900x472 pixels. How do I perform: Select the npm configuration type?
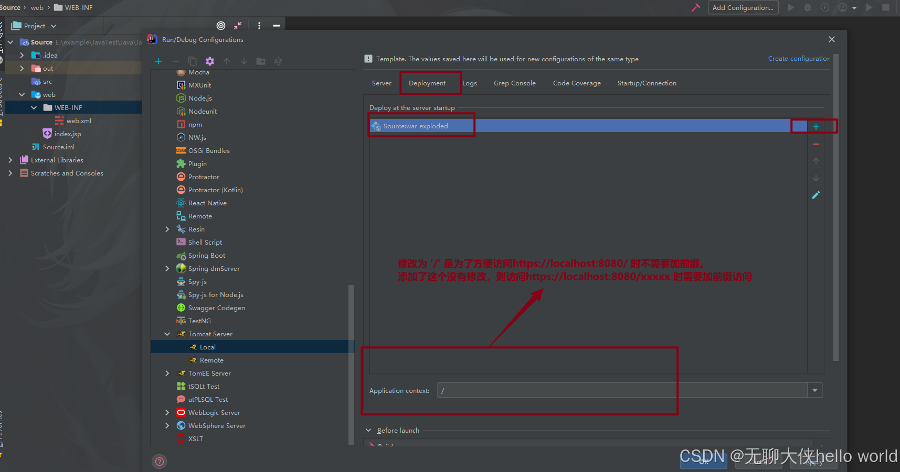[x=195, y=125]
